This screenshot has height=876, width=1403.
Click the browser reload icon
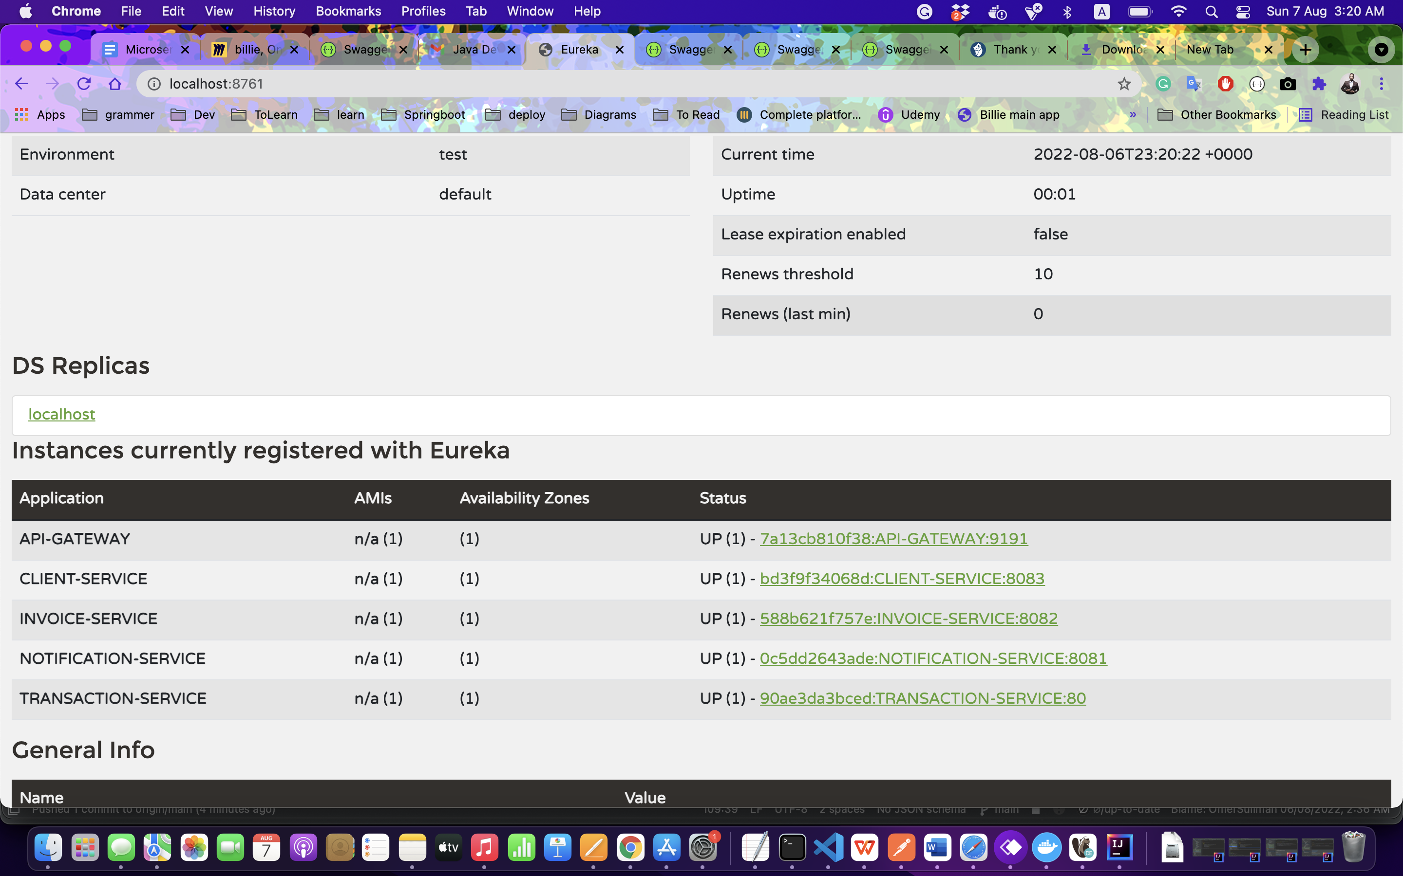tap(84, 84)
